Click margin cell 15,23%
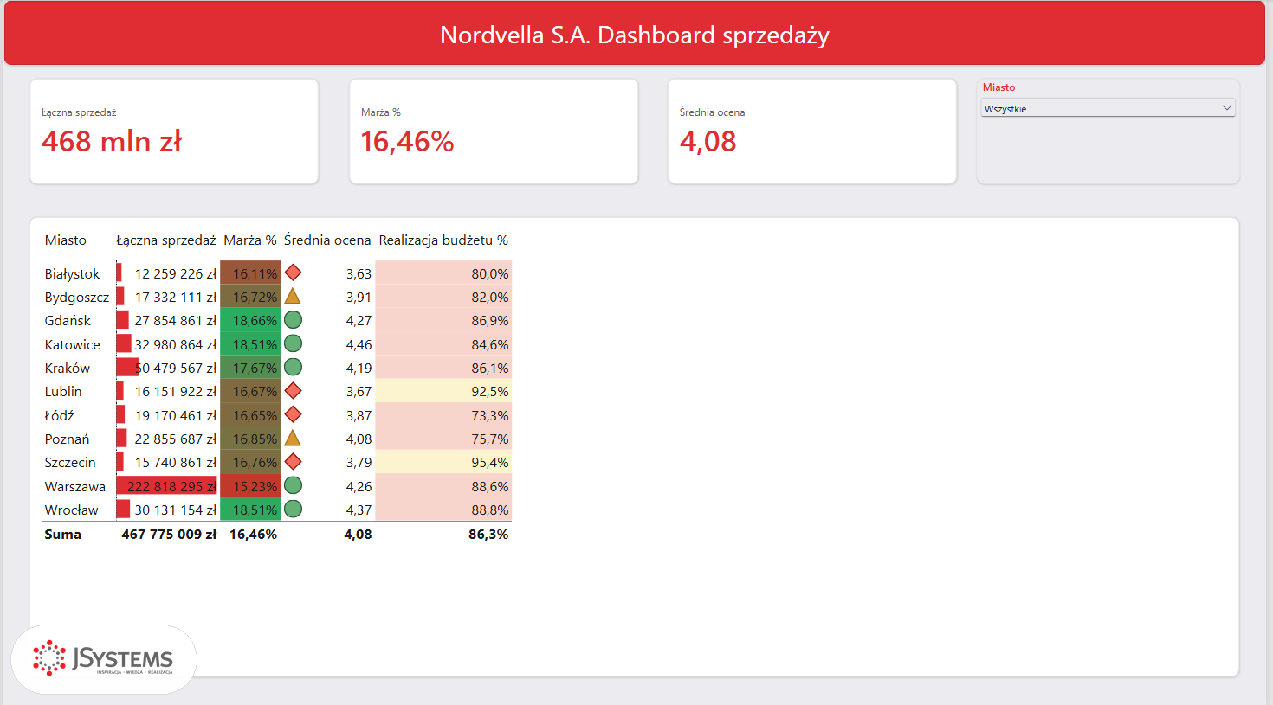The image size is (1273, 705). click(x=250, y=486)
